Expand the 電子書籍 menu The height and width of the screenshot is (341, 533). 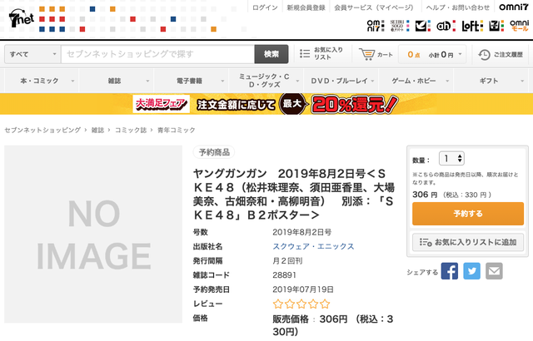pos(192,81)
